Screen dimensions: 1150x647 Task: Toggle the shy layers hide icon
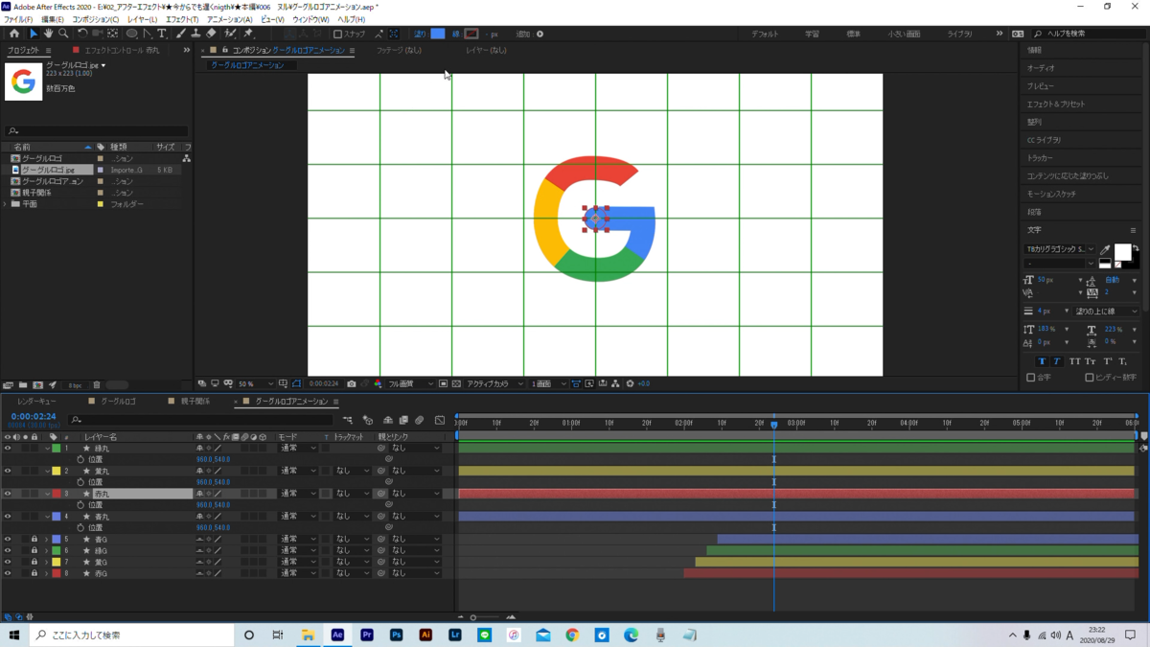coord(388,420)
